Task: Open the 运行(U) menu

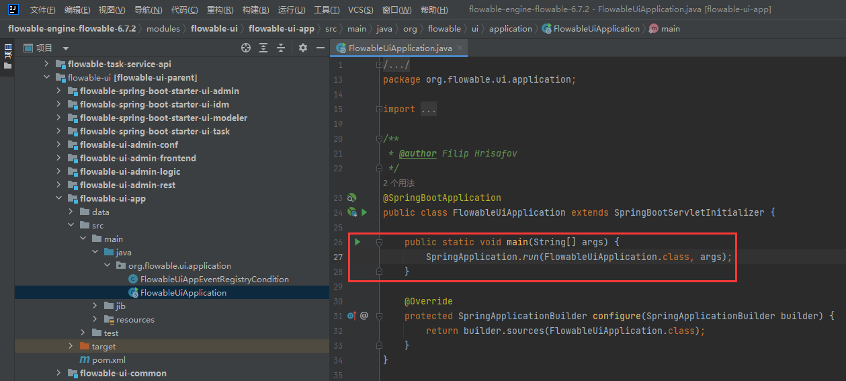Action: point(292,10)
